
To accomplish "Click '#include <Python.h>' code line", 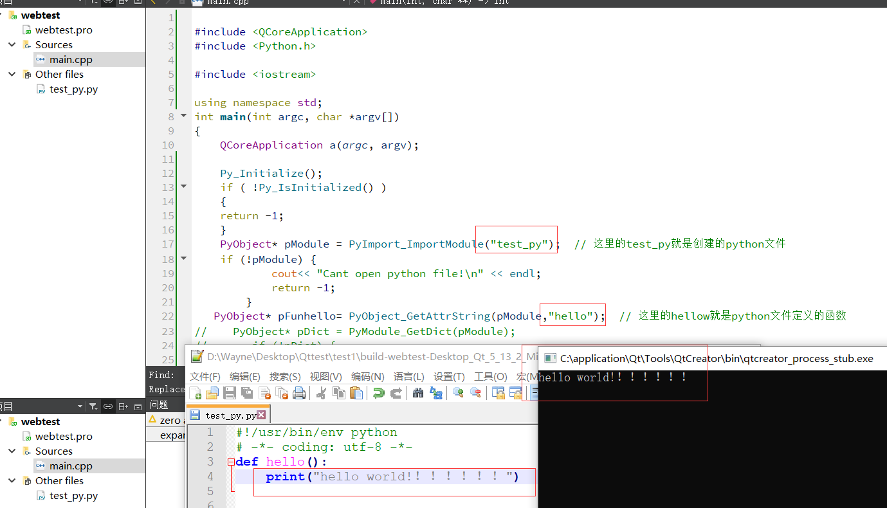I will [255, 46].
